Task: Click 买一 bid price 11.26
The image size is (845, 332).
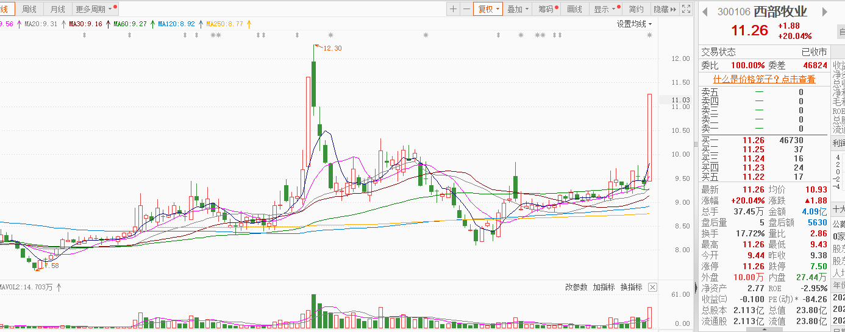Action: 753,141
